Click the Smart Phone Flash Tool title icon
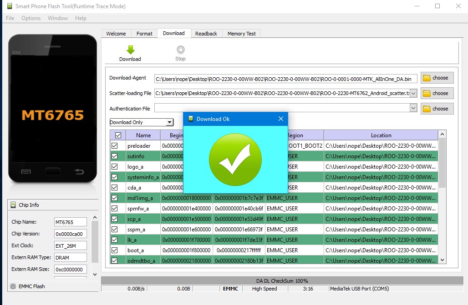468x305 pixels. [x=10, y=6]
